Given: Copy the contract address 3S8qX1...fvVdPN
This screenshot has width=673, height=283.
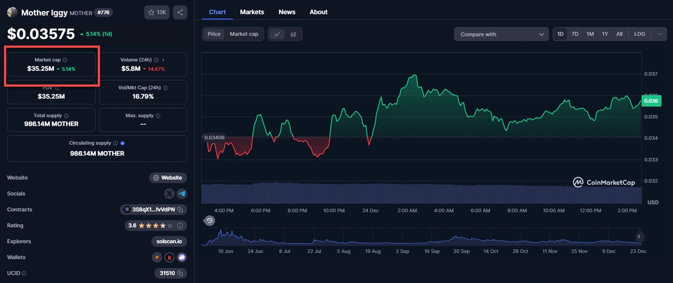Looking at the screenshot, I should (x=180, y=210).
